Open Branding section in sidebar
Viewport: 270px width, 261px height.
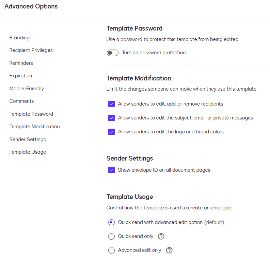pyautogui.click(x=19, y=38)
